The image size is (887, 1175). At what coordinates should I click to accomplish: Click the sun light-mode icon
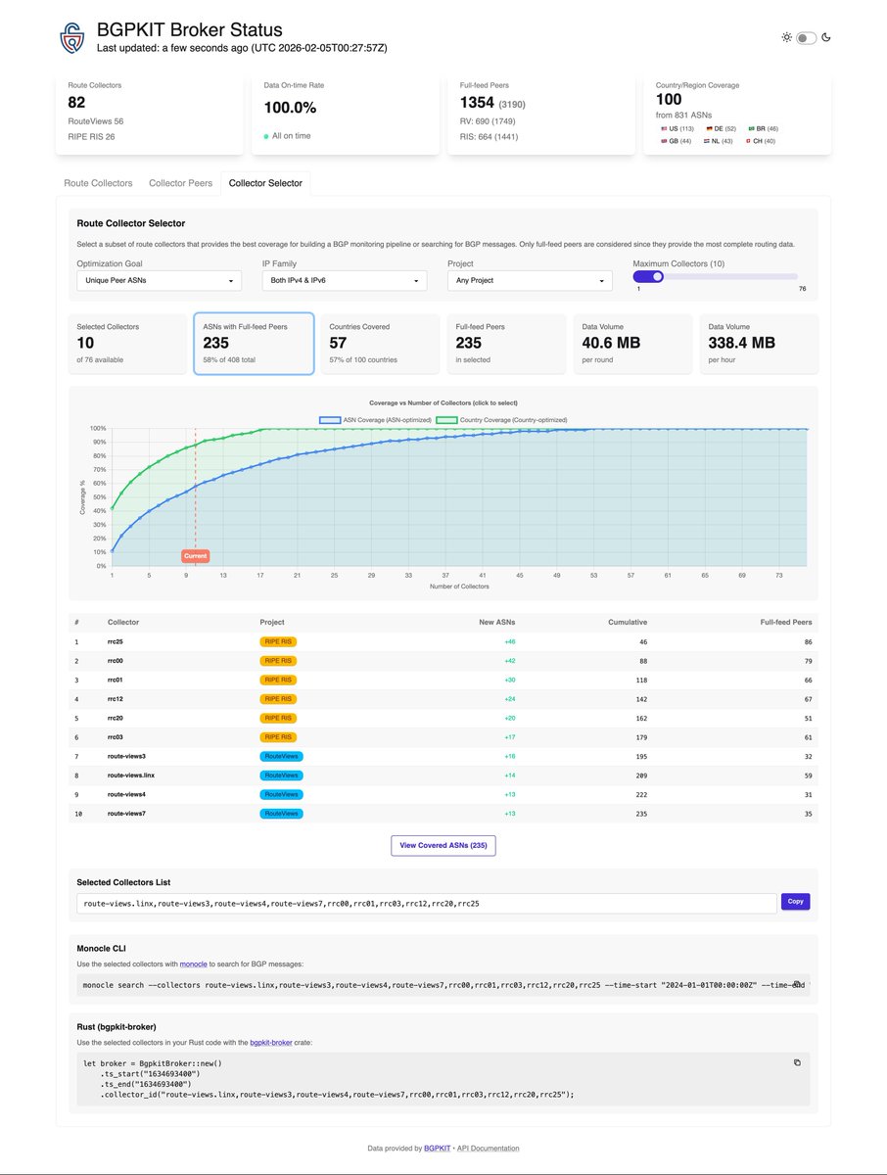786,37
